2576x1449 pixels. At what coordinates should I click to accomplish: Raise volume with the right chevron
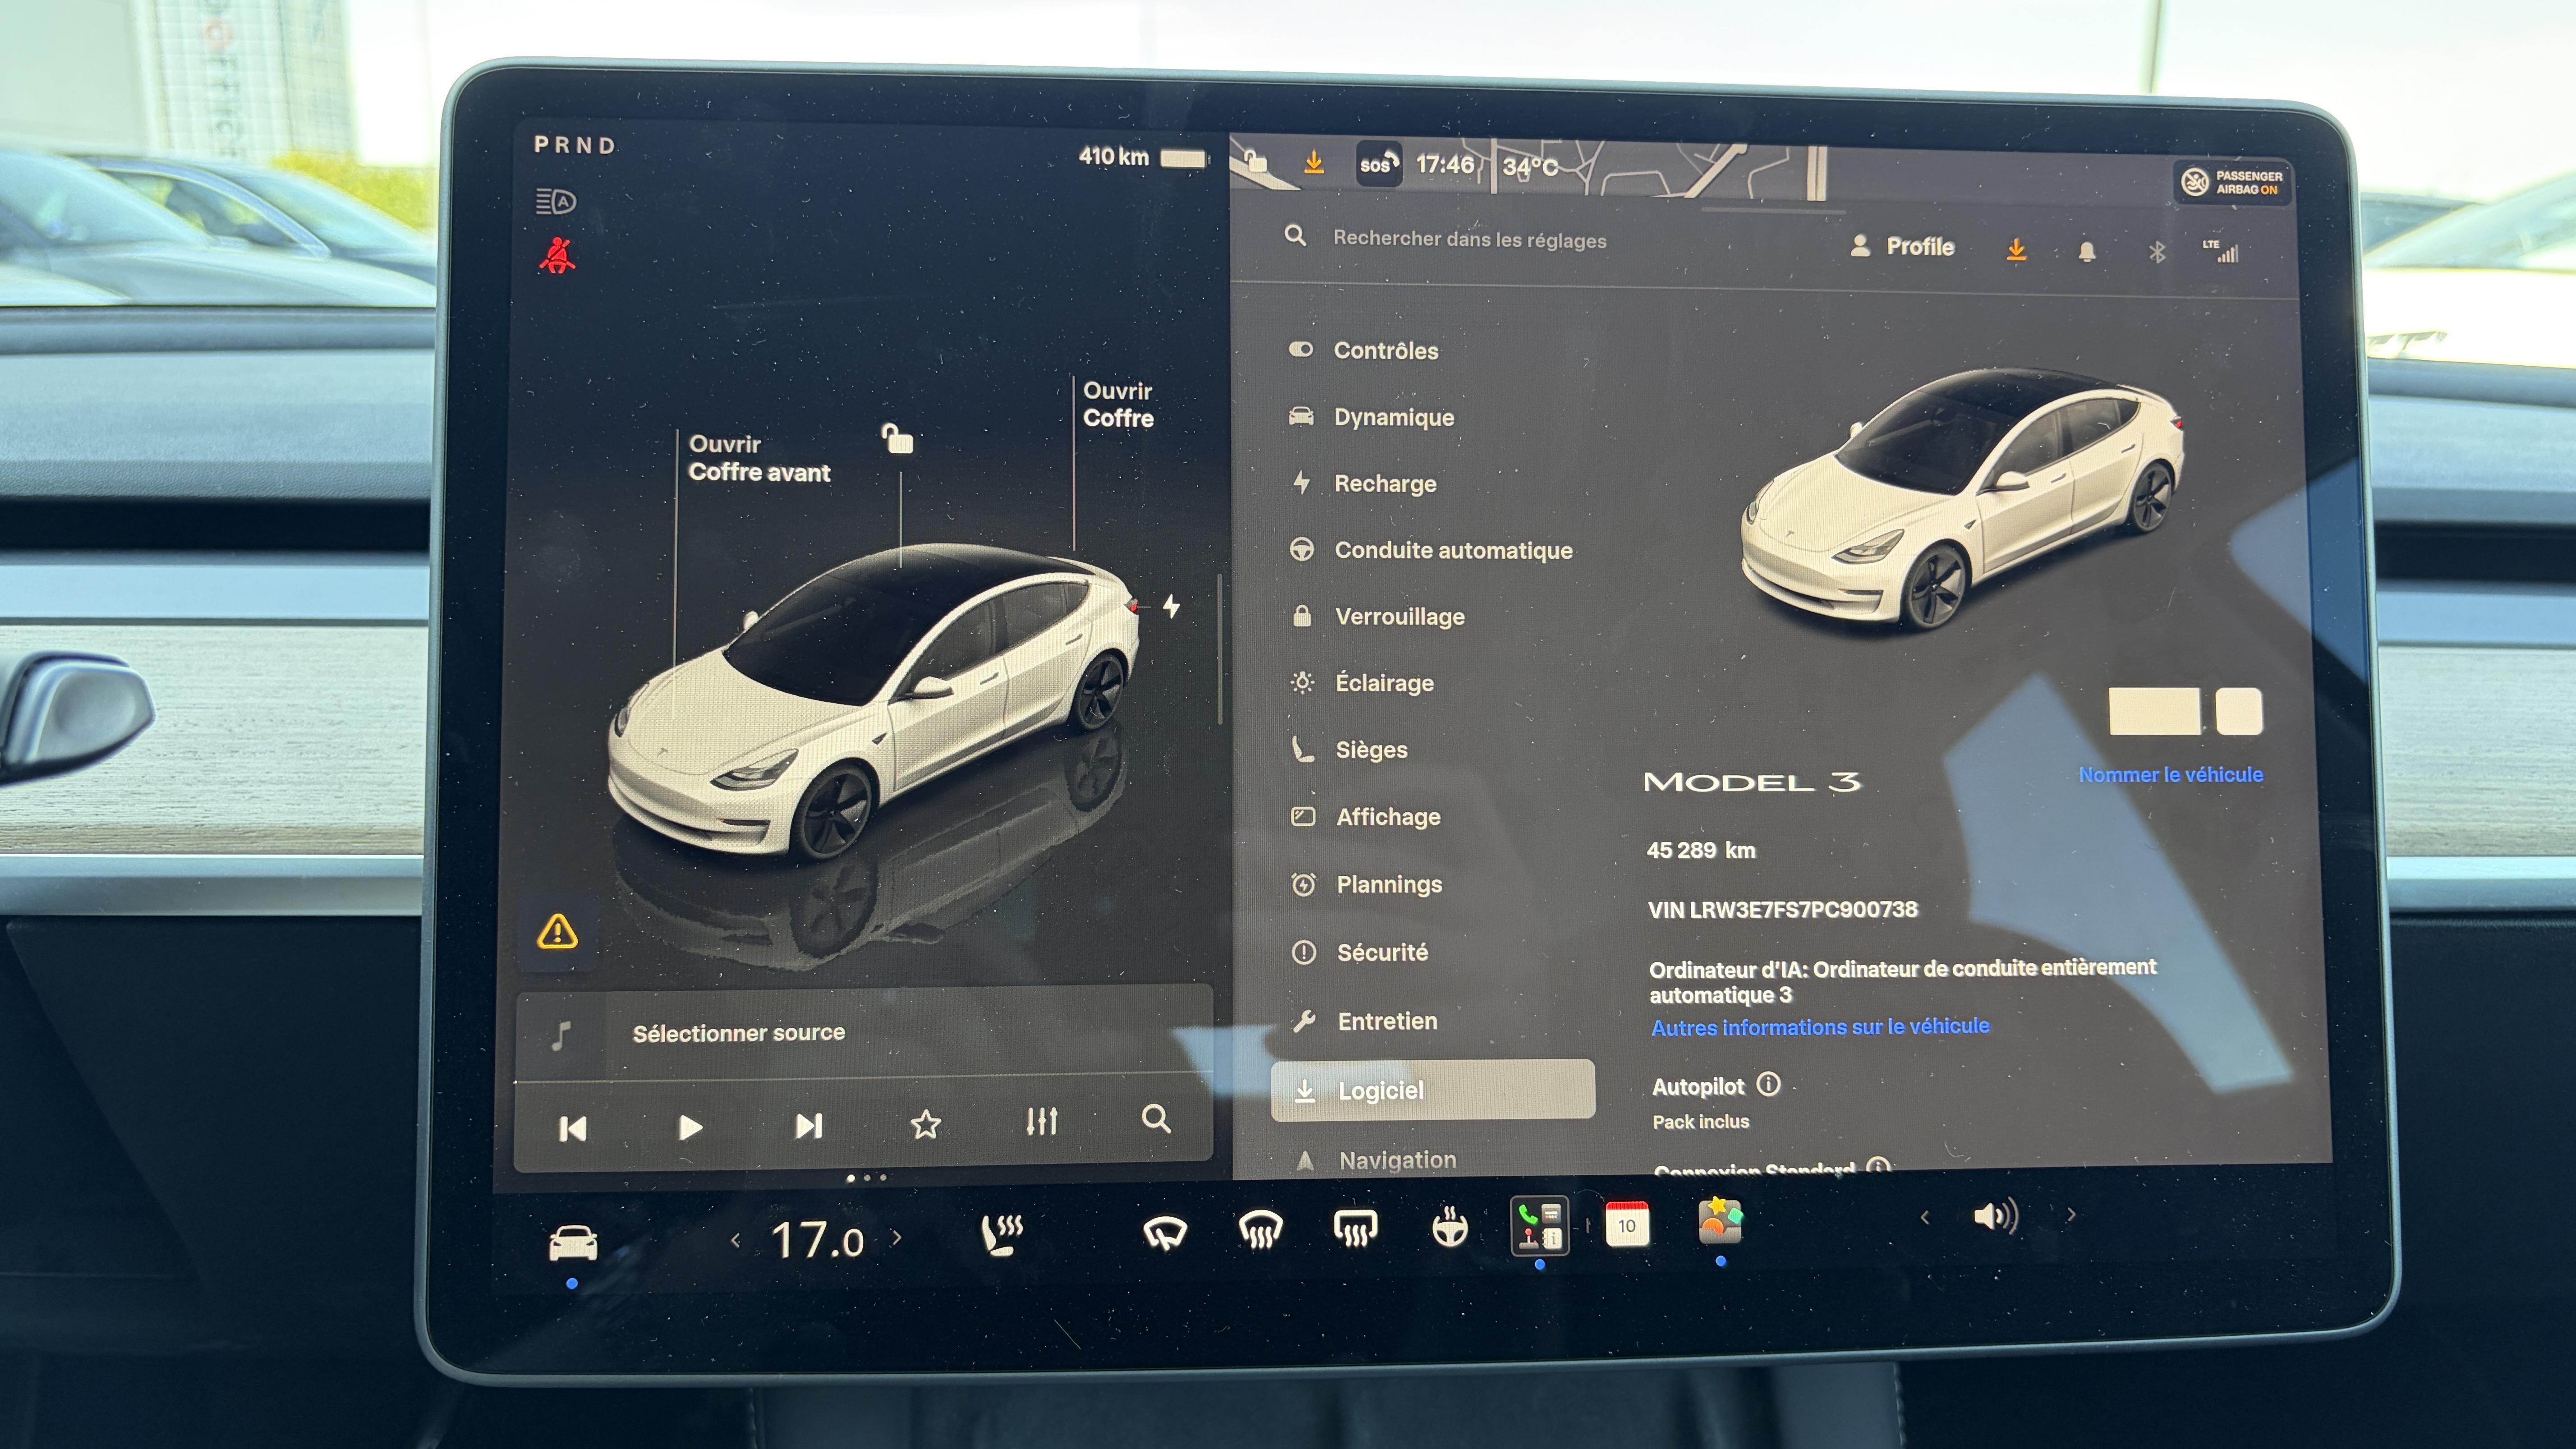[x=2071, y=1215]
